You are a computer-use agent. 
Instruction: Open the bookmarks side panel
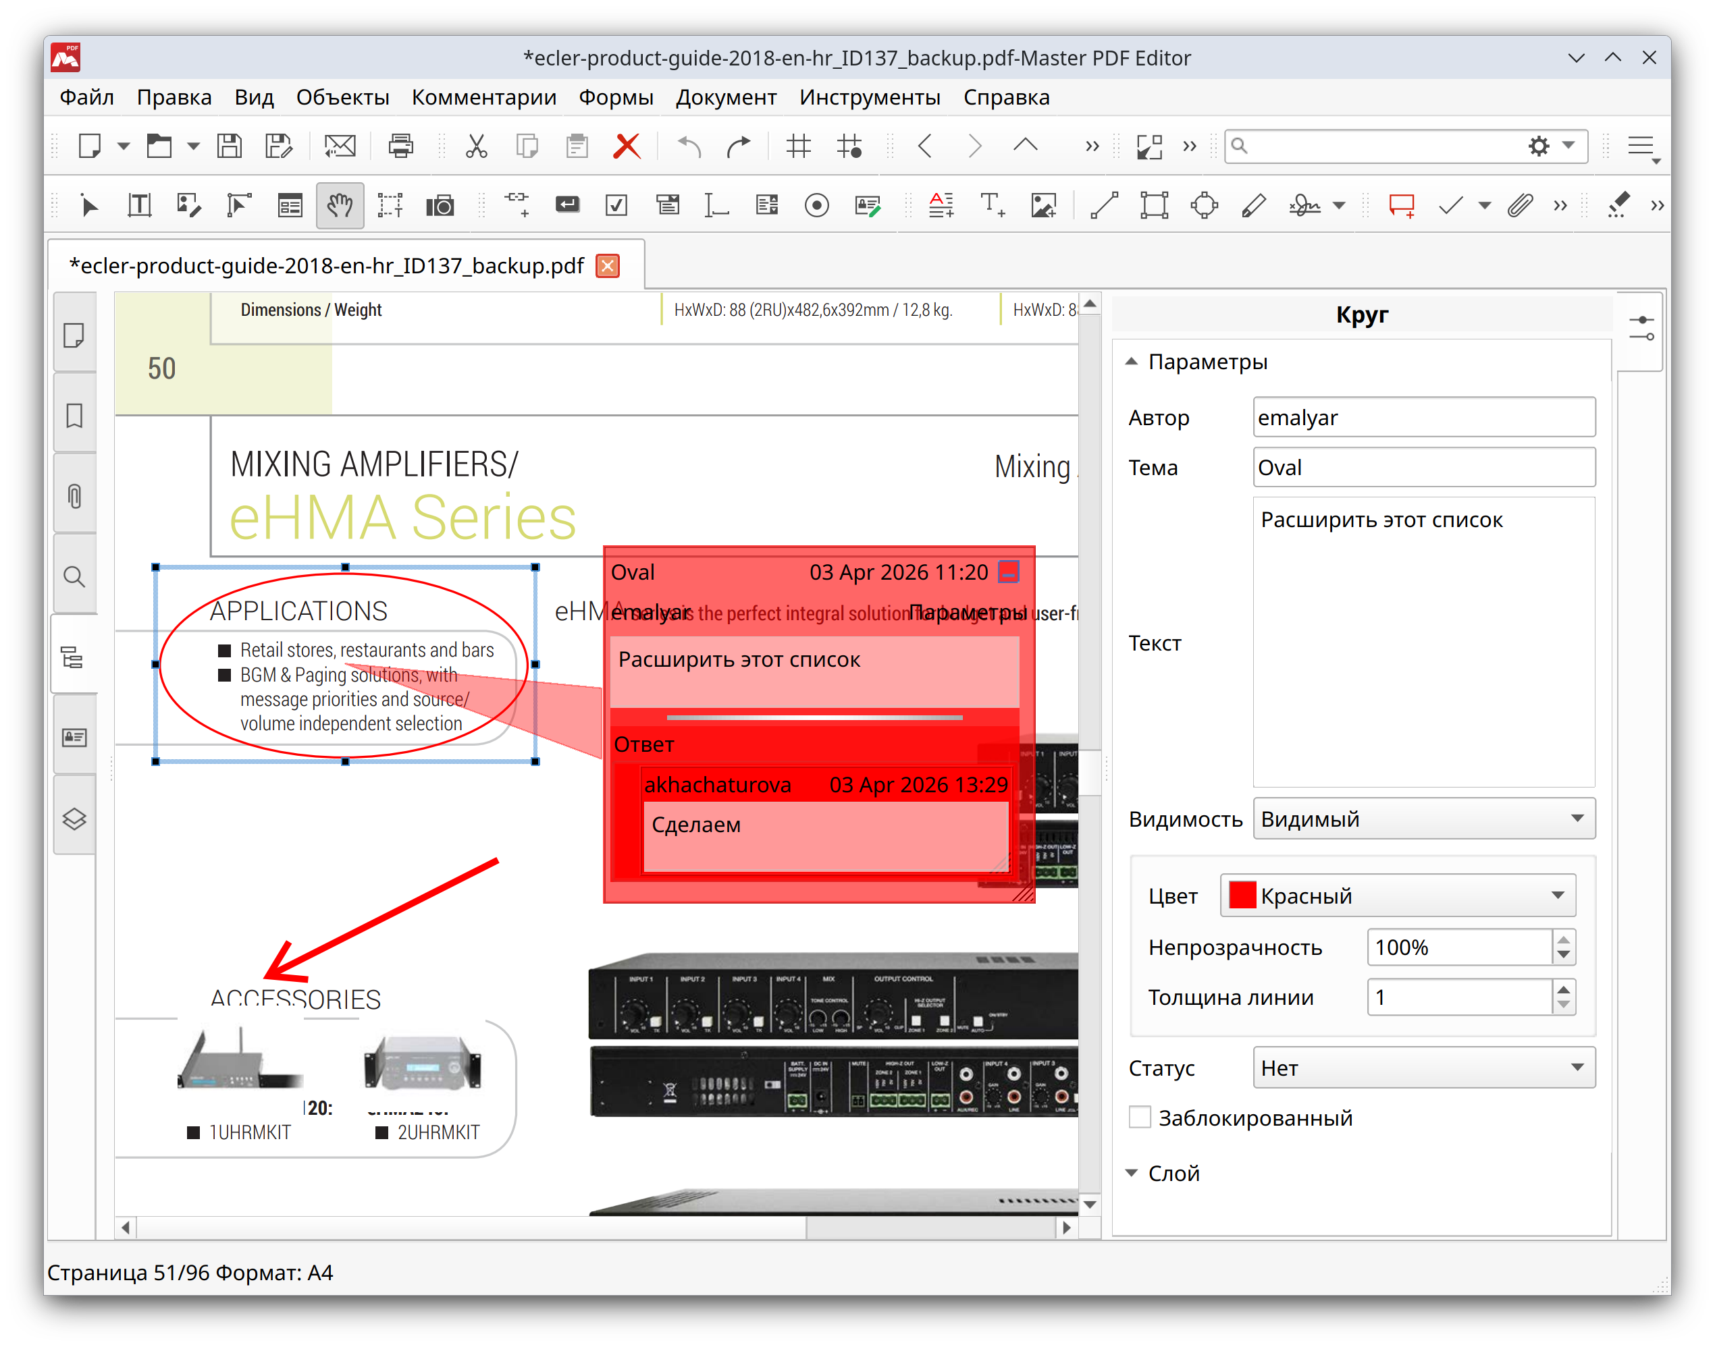[74, 416]
